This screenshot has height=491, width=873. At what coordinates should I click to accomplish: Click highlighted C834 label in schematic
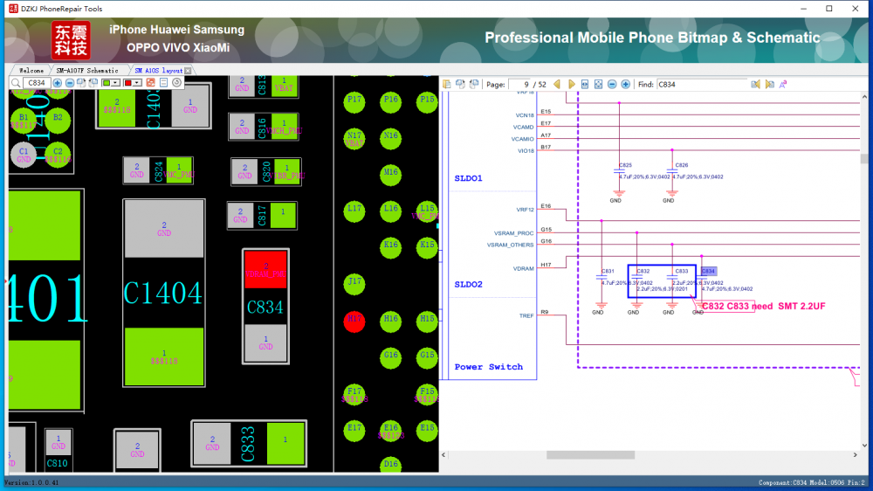coord(708,271)
